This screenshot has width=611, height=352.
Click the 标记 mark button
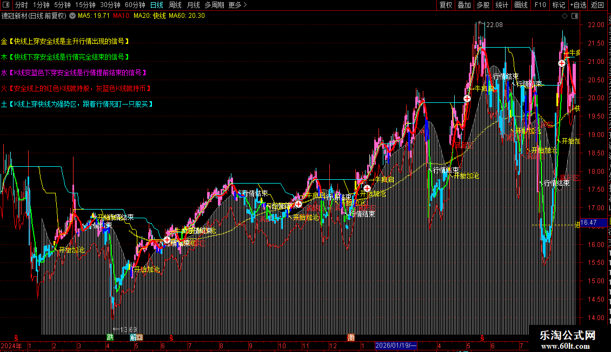click(559, 5)
